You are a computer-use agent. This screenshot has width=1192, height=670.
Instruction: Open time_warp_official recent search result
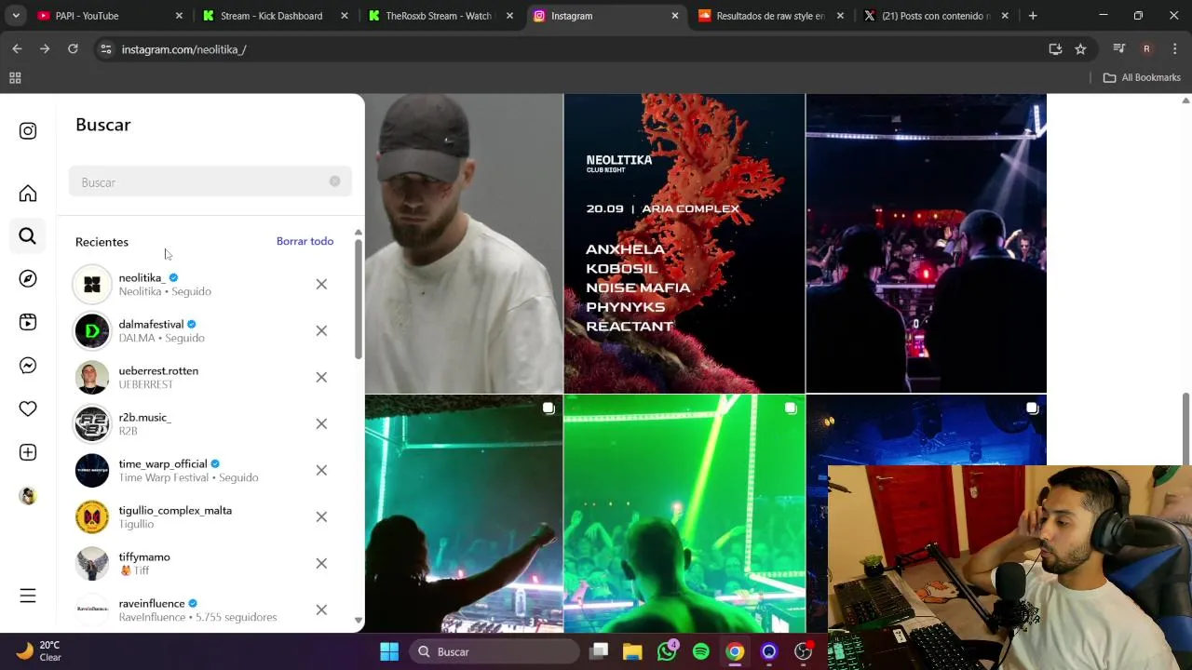coord(205,470)
